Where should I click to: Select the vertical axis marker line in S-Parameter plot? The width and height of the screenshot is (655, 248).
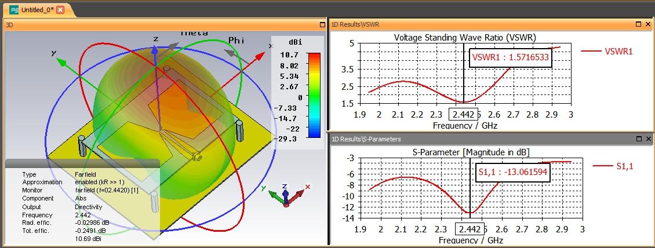(470, 190)
